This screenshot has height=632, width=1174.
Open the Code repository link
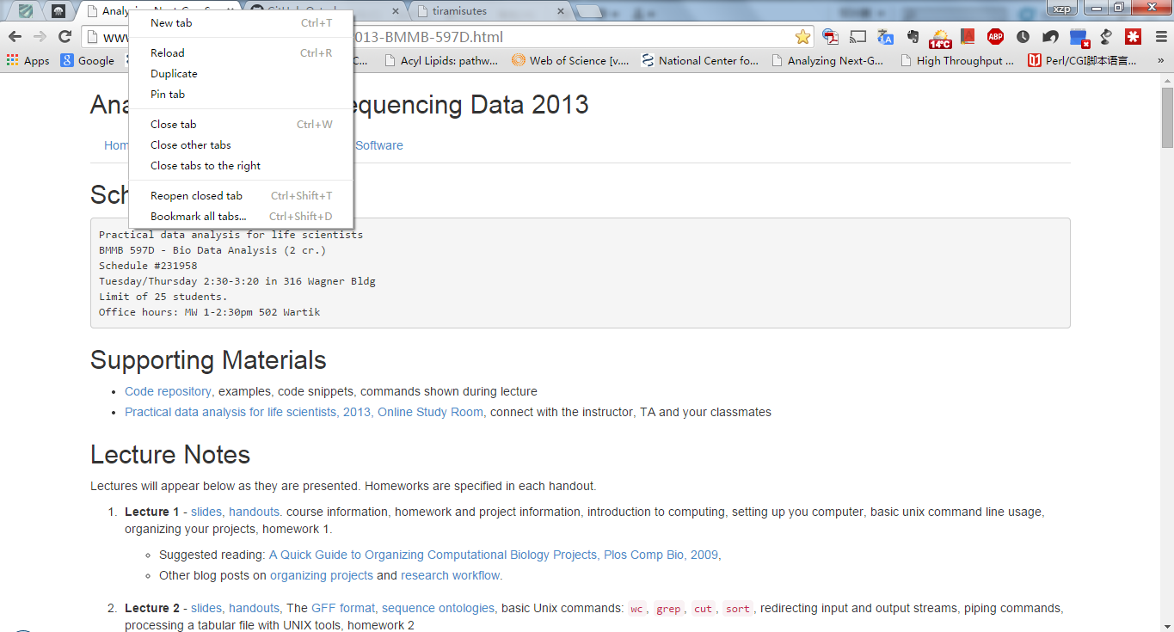tap(169, 391)
